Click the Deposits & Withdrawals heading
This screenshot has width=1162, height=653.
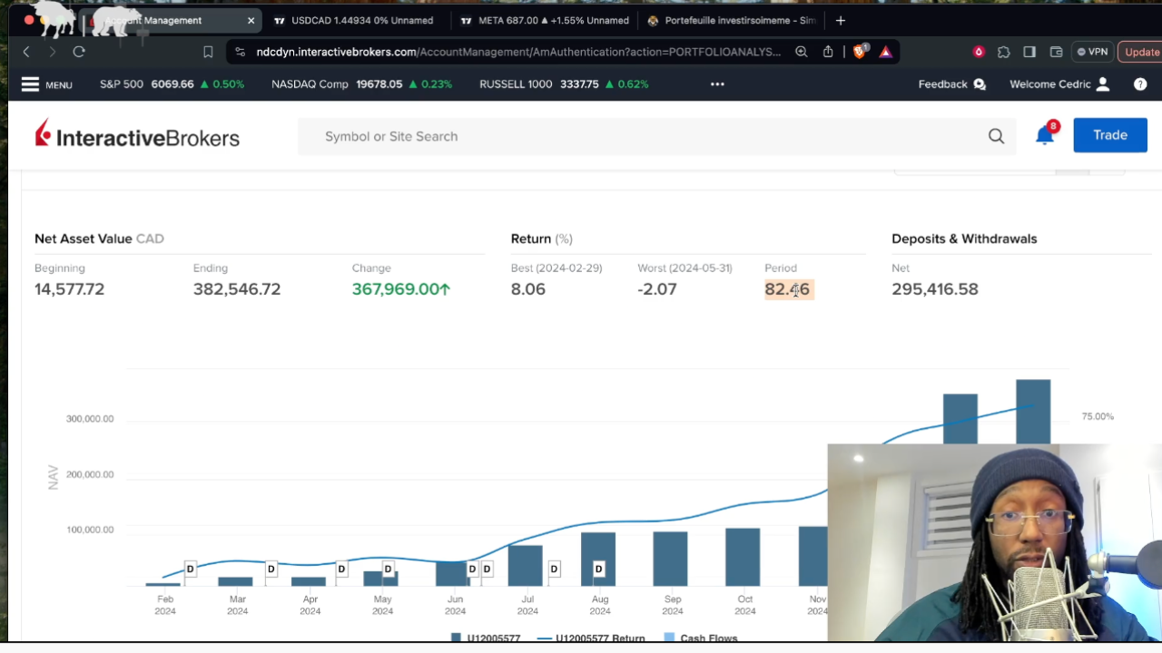point(964,239)
